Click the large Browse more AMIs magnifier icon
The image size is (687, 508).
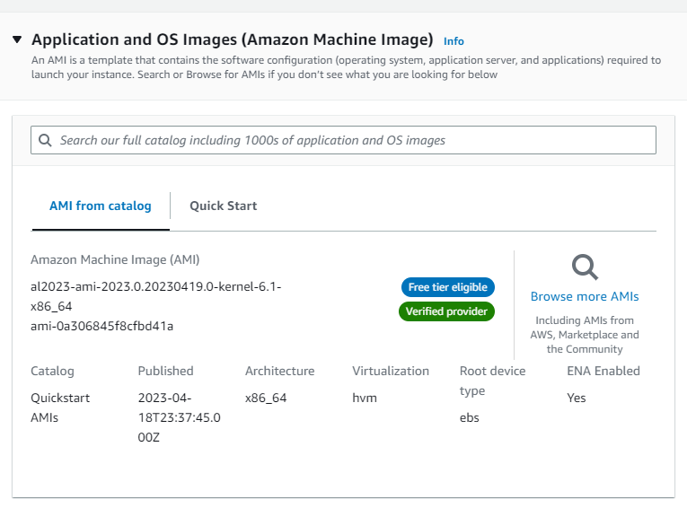tap(585, 267)
